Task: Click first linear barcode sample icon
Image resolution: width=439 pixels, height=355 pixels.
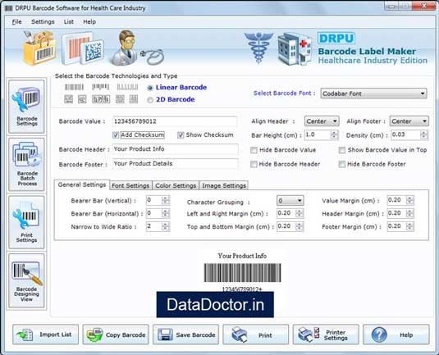Action: click(74, 87)
